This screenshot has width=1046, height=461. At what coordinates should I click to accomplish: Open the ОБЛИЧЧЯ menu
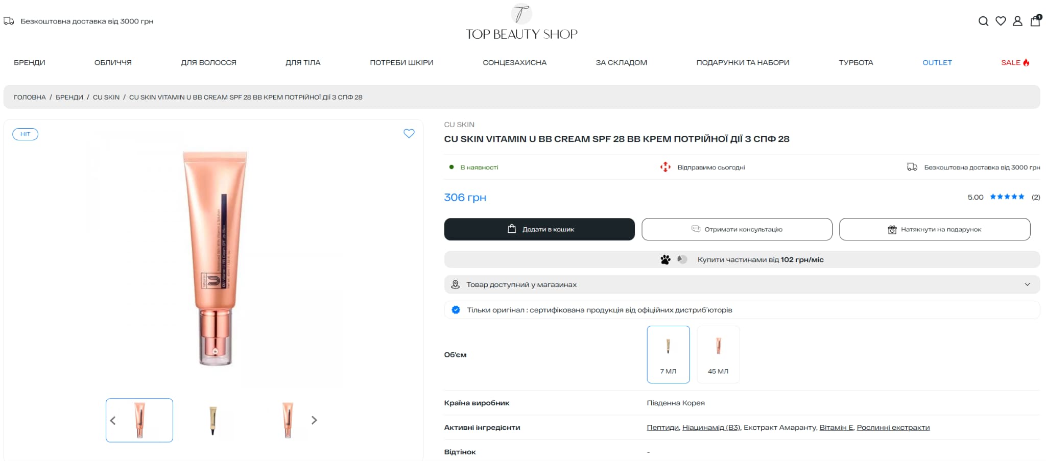tap(113, 63)
